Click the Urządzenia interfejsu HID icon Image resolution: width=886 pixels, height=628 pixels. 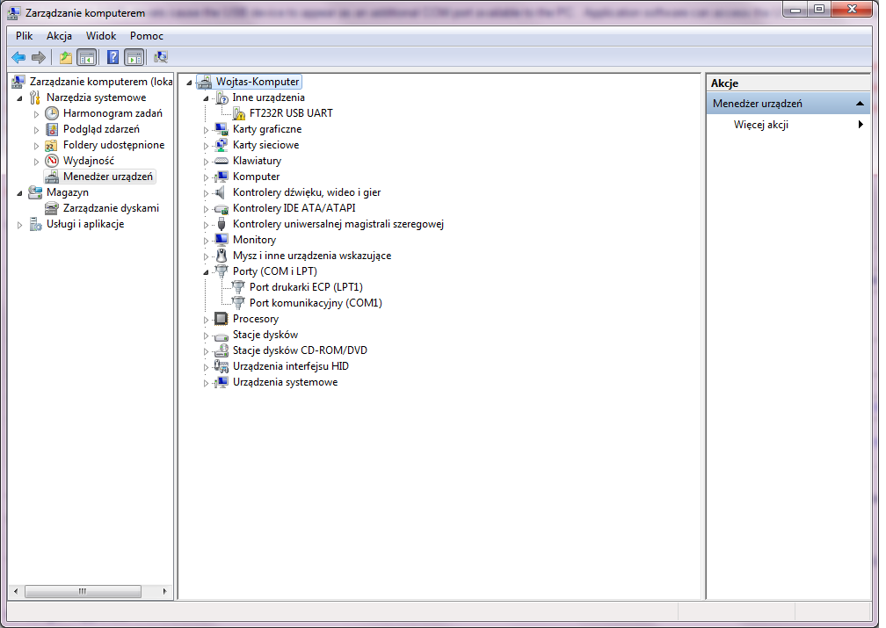pyautogui.click(x=221, y=366)
